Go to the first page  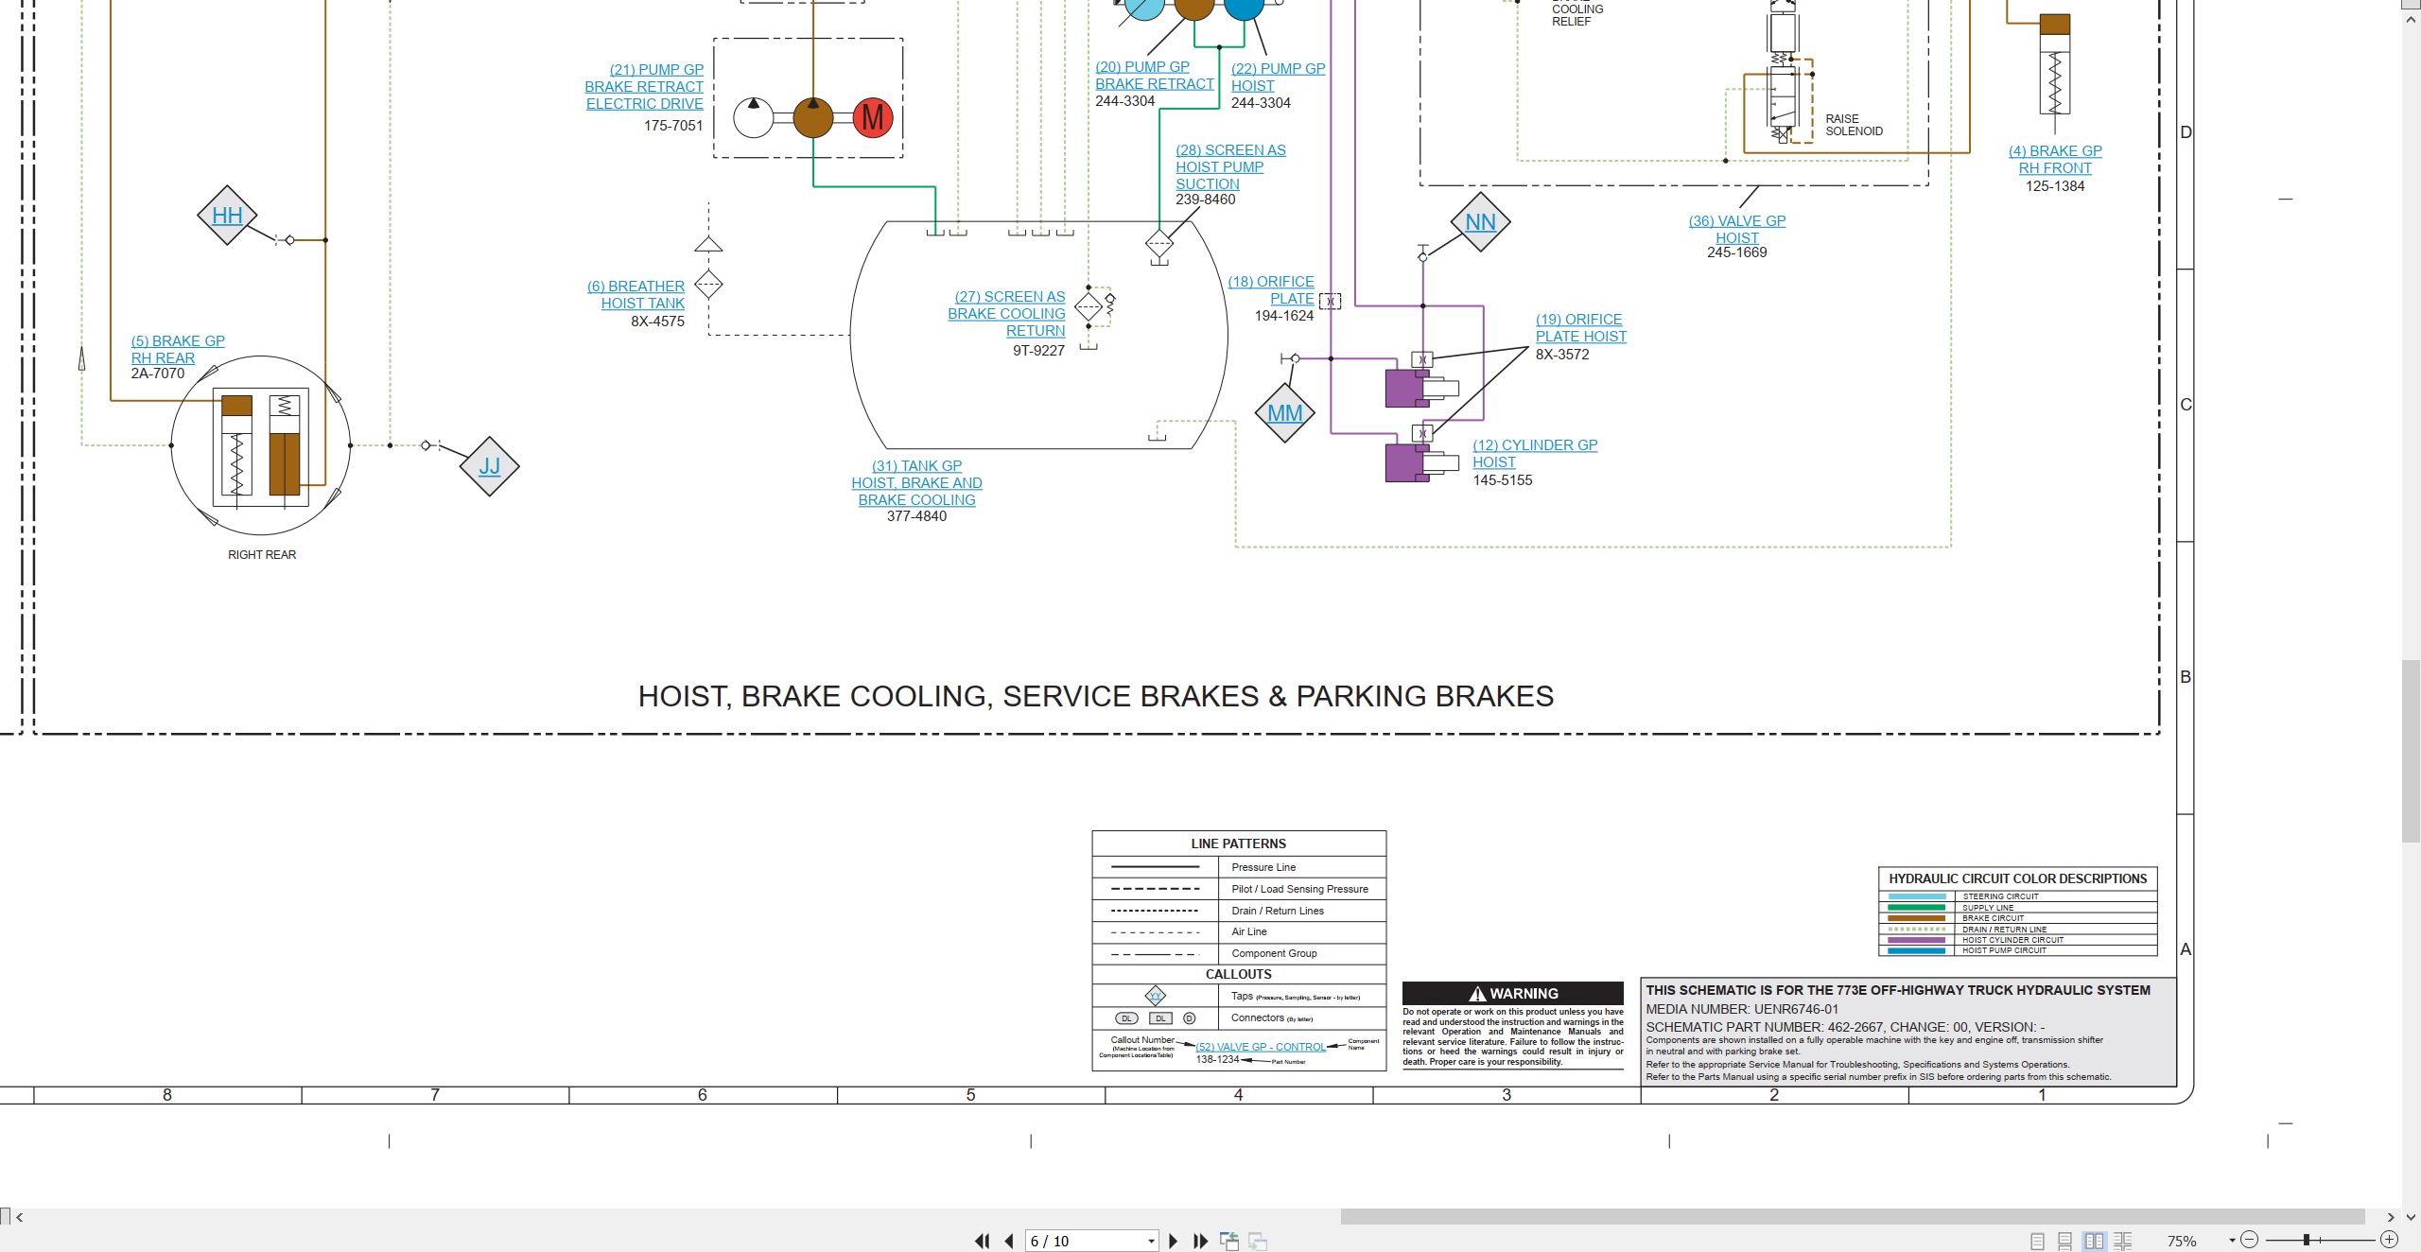pos(983,1241)
